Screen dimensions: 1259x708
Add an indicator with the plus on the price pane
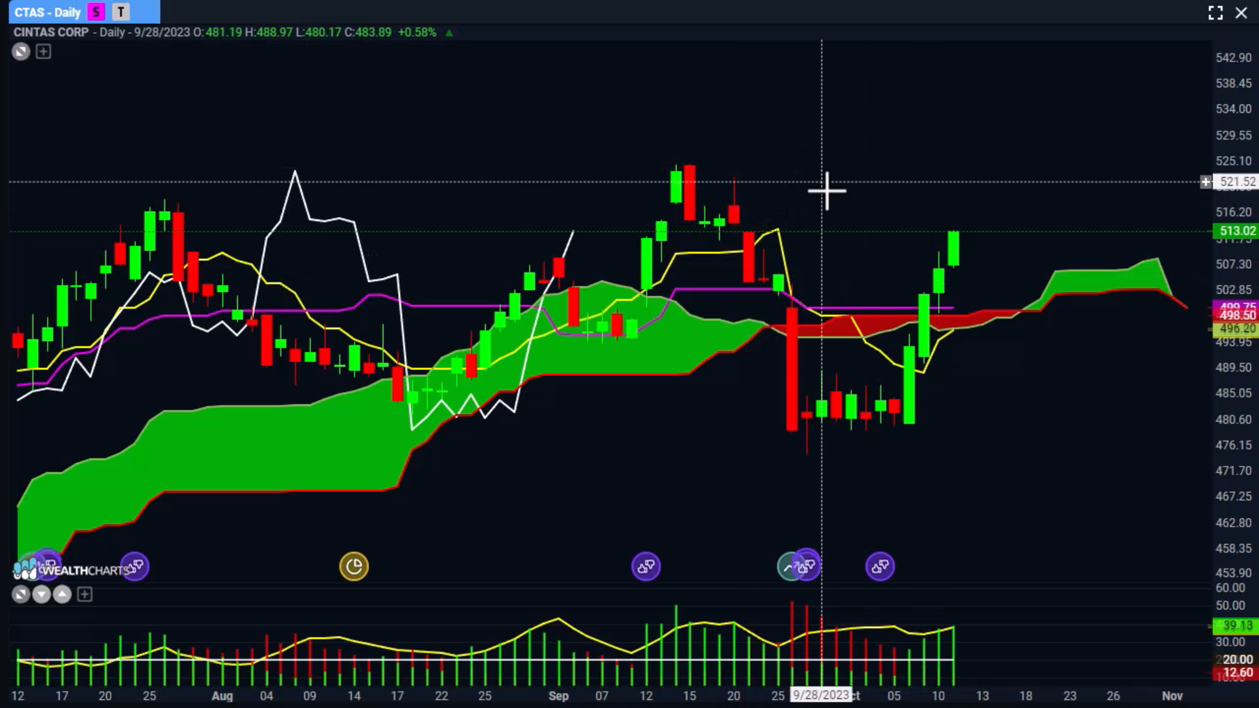point(43,52)
